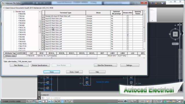Check Break After box for row 4
The width and height of the screenshot is (185, 104).
(x=128, y=23)
